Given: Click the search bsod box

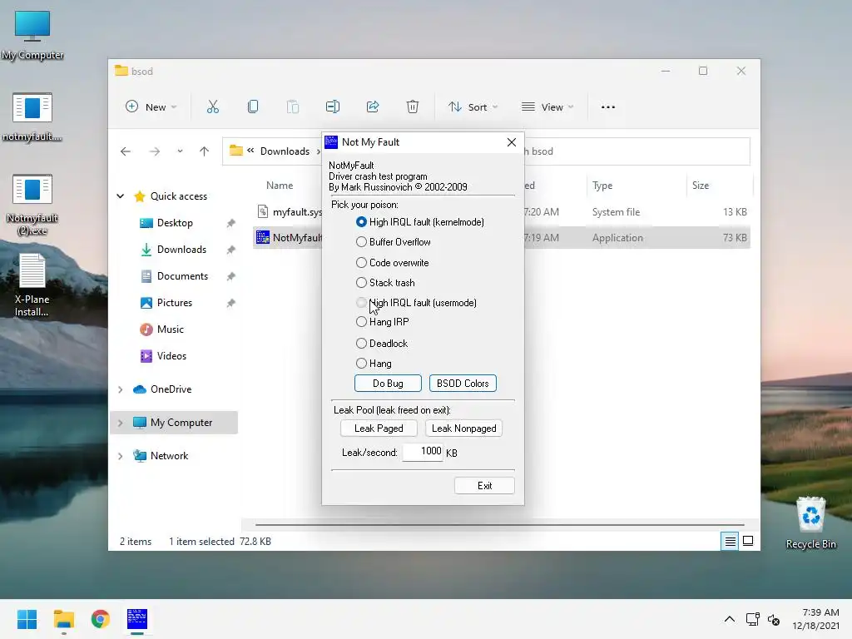Looking at the screenshot, I should (637, 151).
